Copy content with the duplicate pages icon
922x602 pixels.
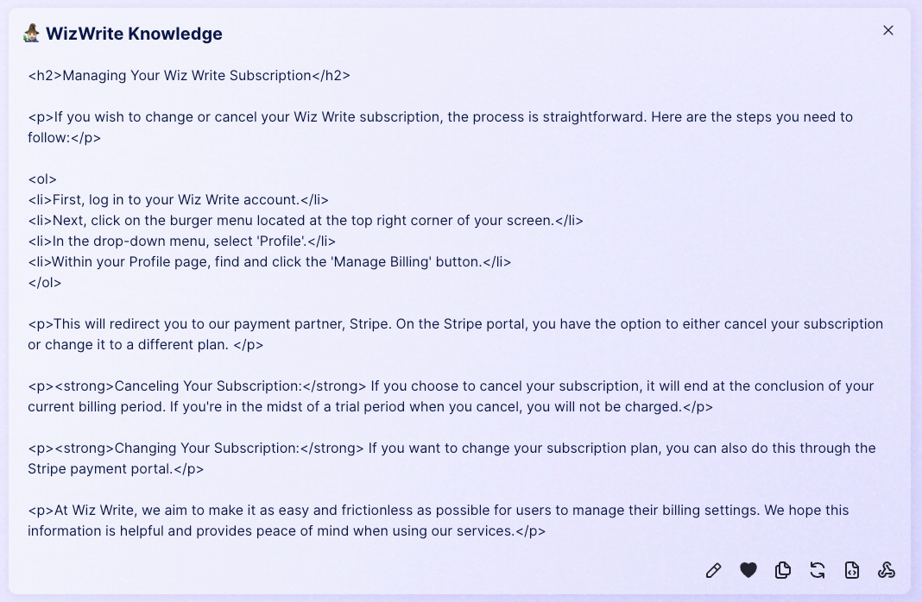click(783, 570)
